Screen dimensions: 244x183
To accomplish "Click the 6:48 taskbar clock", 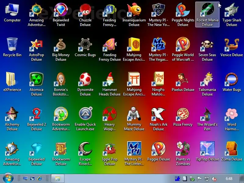I will pyautogui.click(x=229, y=178).
